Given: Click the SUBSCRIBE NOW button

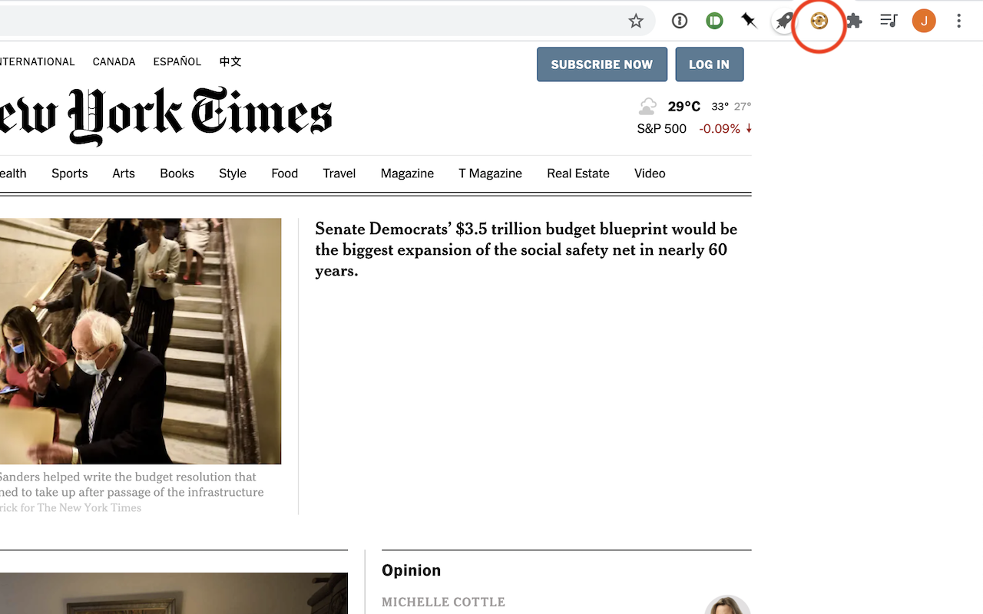Looking at the screenshot, I should 602,64.
